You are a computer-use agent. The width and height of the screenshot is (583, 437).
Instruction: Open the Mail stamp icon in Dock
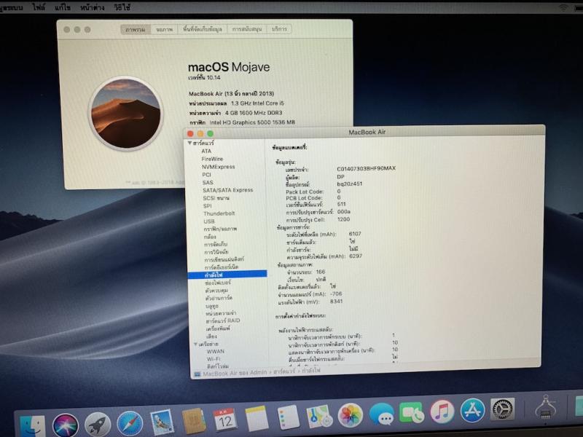pos(162,422)
